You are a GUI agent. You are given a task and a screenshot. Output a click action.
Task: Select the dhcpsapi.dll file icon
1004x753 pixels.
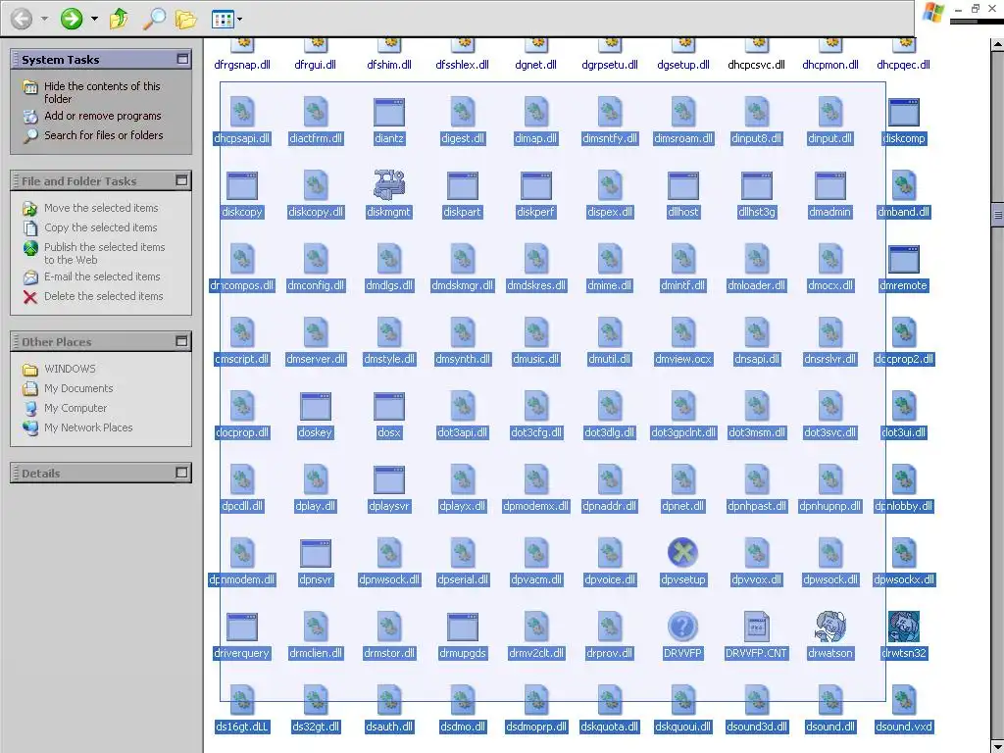(242, 112)
